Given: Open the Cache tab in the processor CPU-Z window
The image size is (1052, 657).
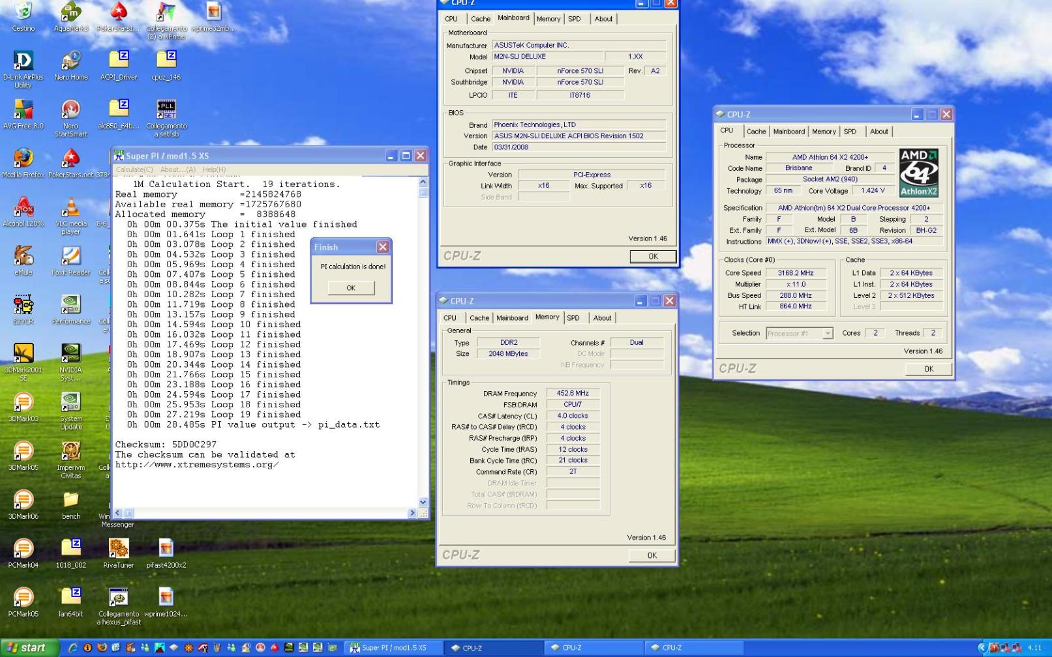Looking at the screenshot, I should point(756,132).
